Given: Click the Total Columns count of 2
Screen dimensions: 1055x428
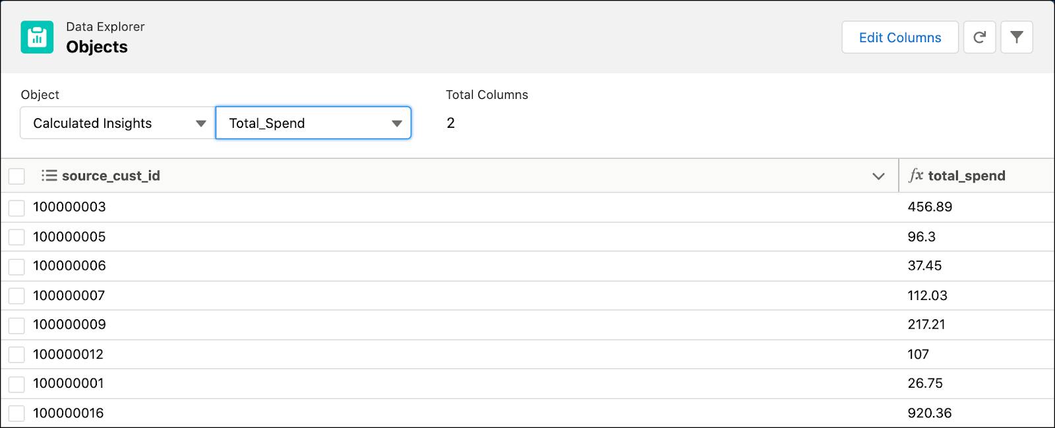Looking at the screenshot, I should 450,123.
